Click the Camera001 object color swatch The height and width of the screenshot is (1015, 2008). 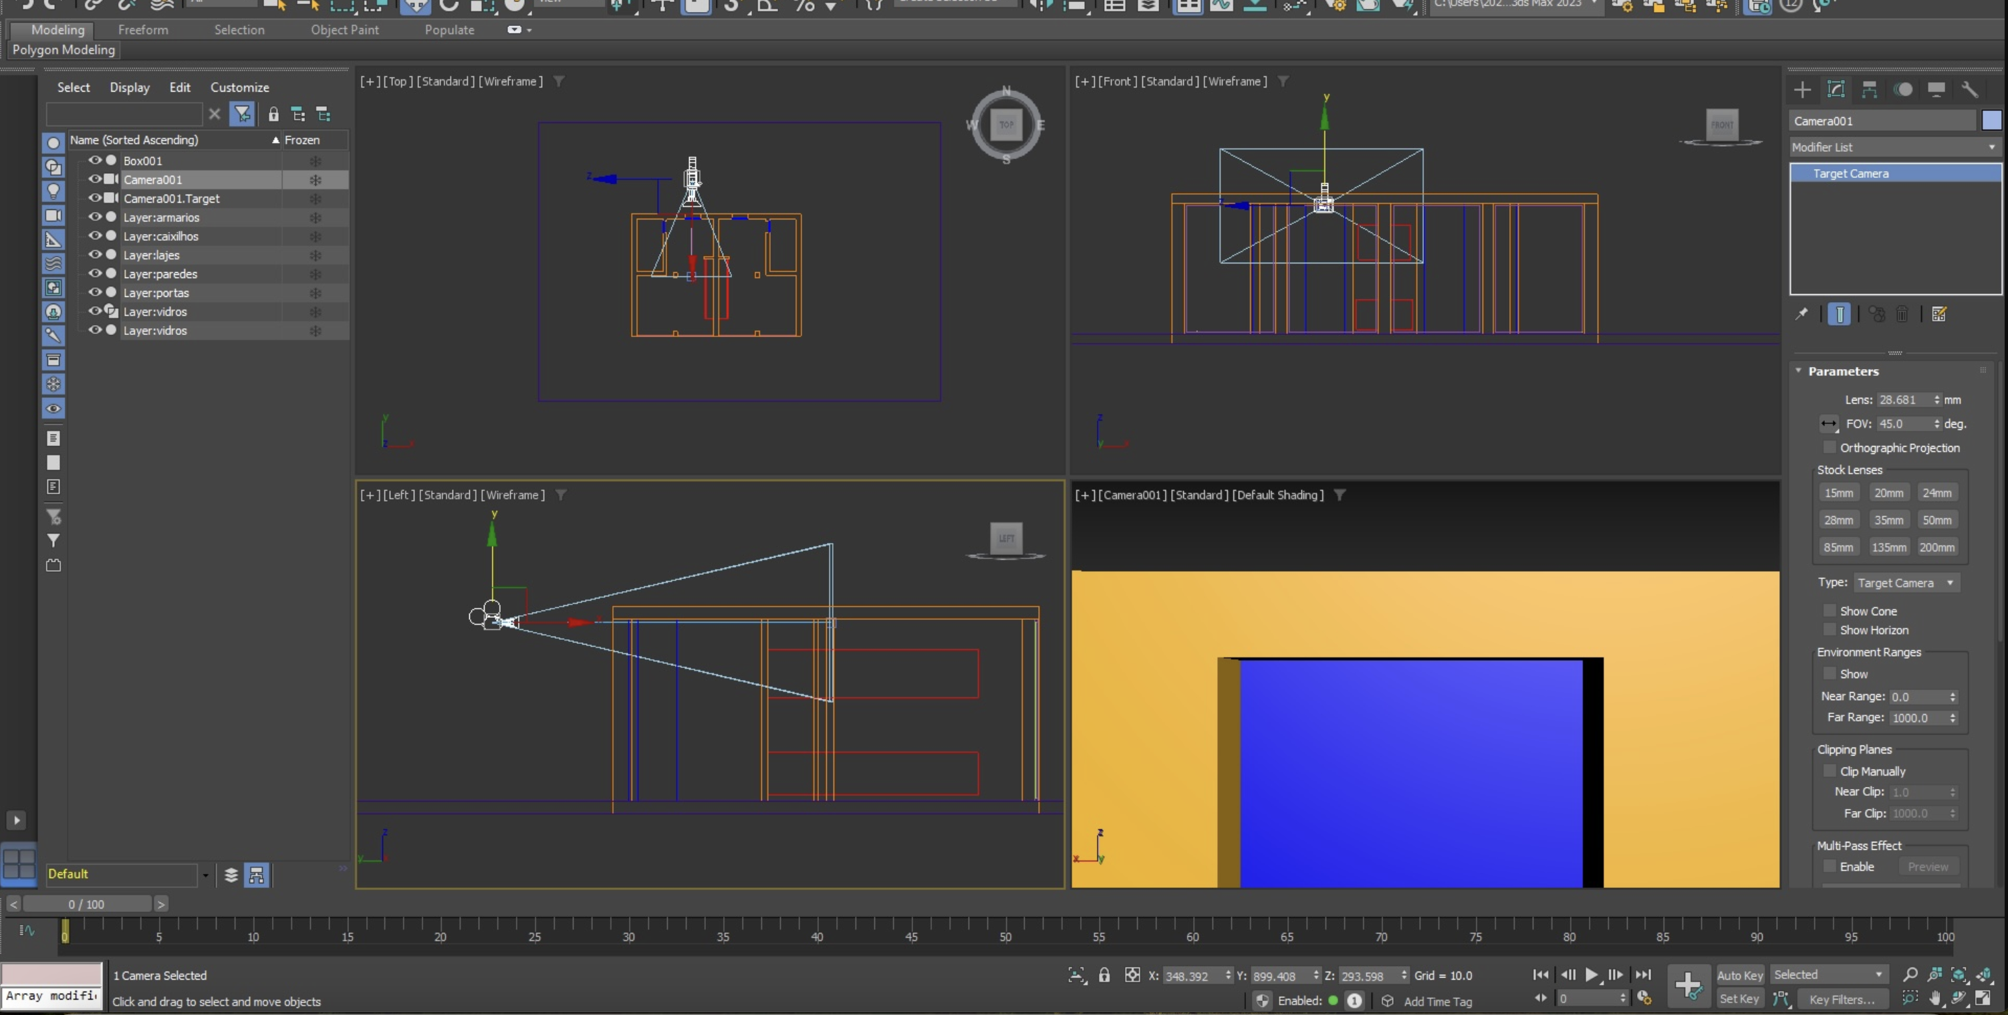[1992, 121]
